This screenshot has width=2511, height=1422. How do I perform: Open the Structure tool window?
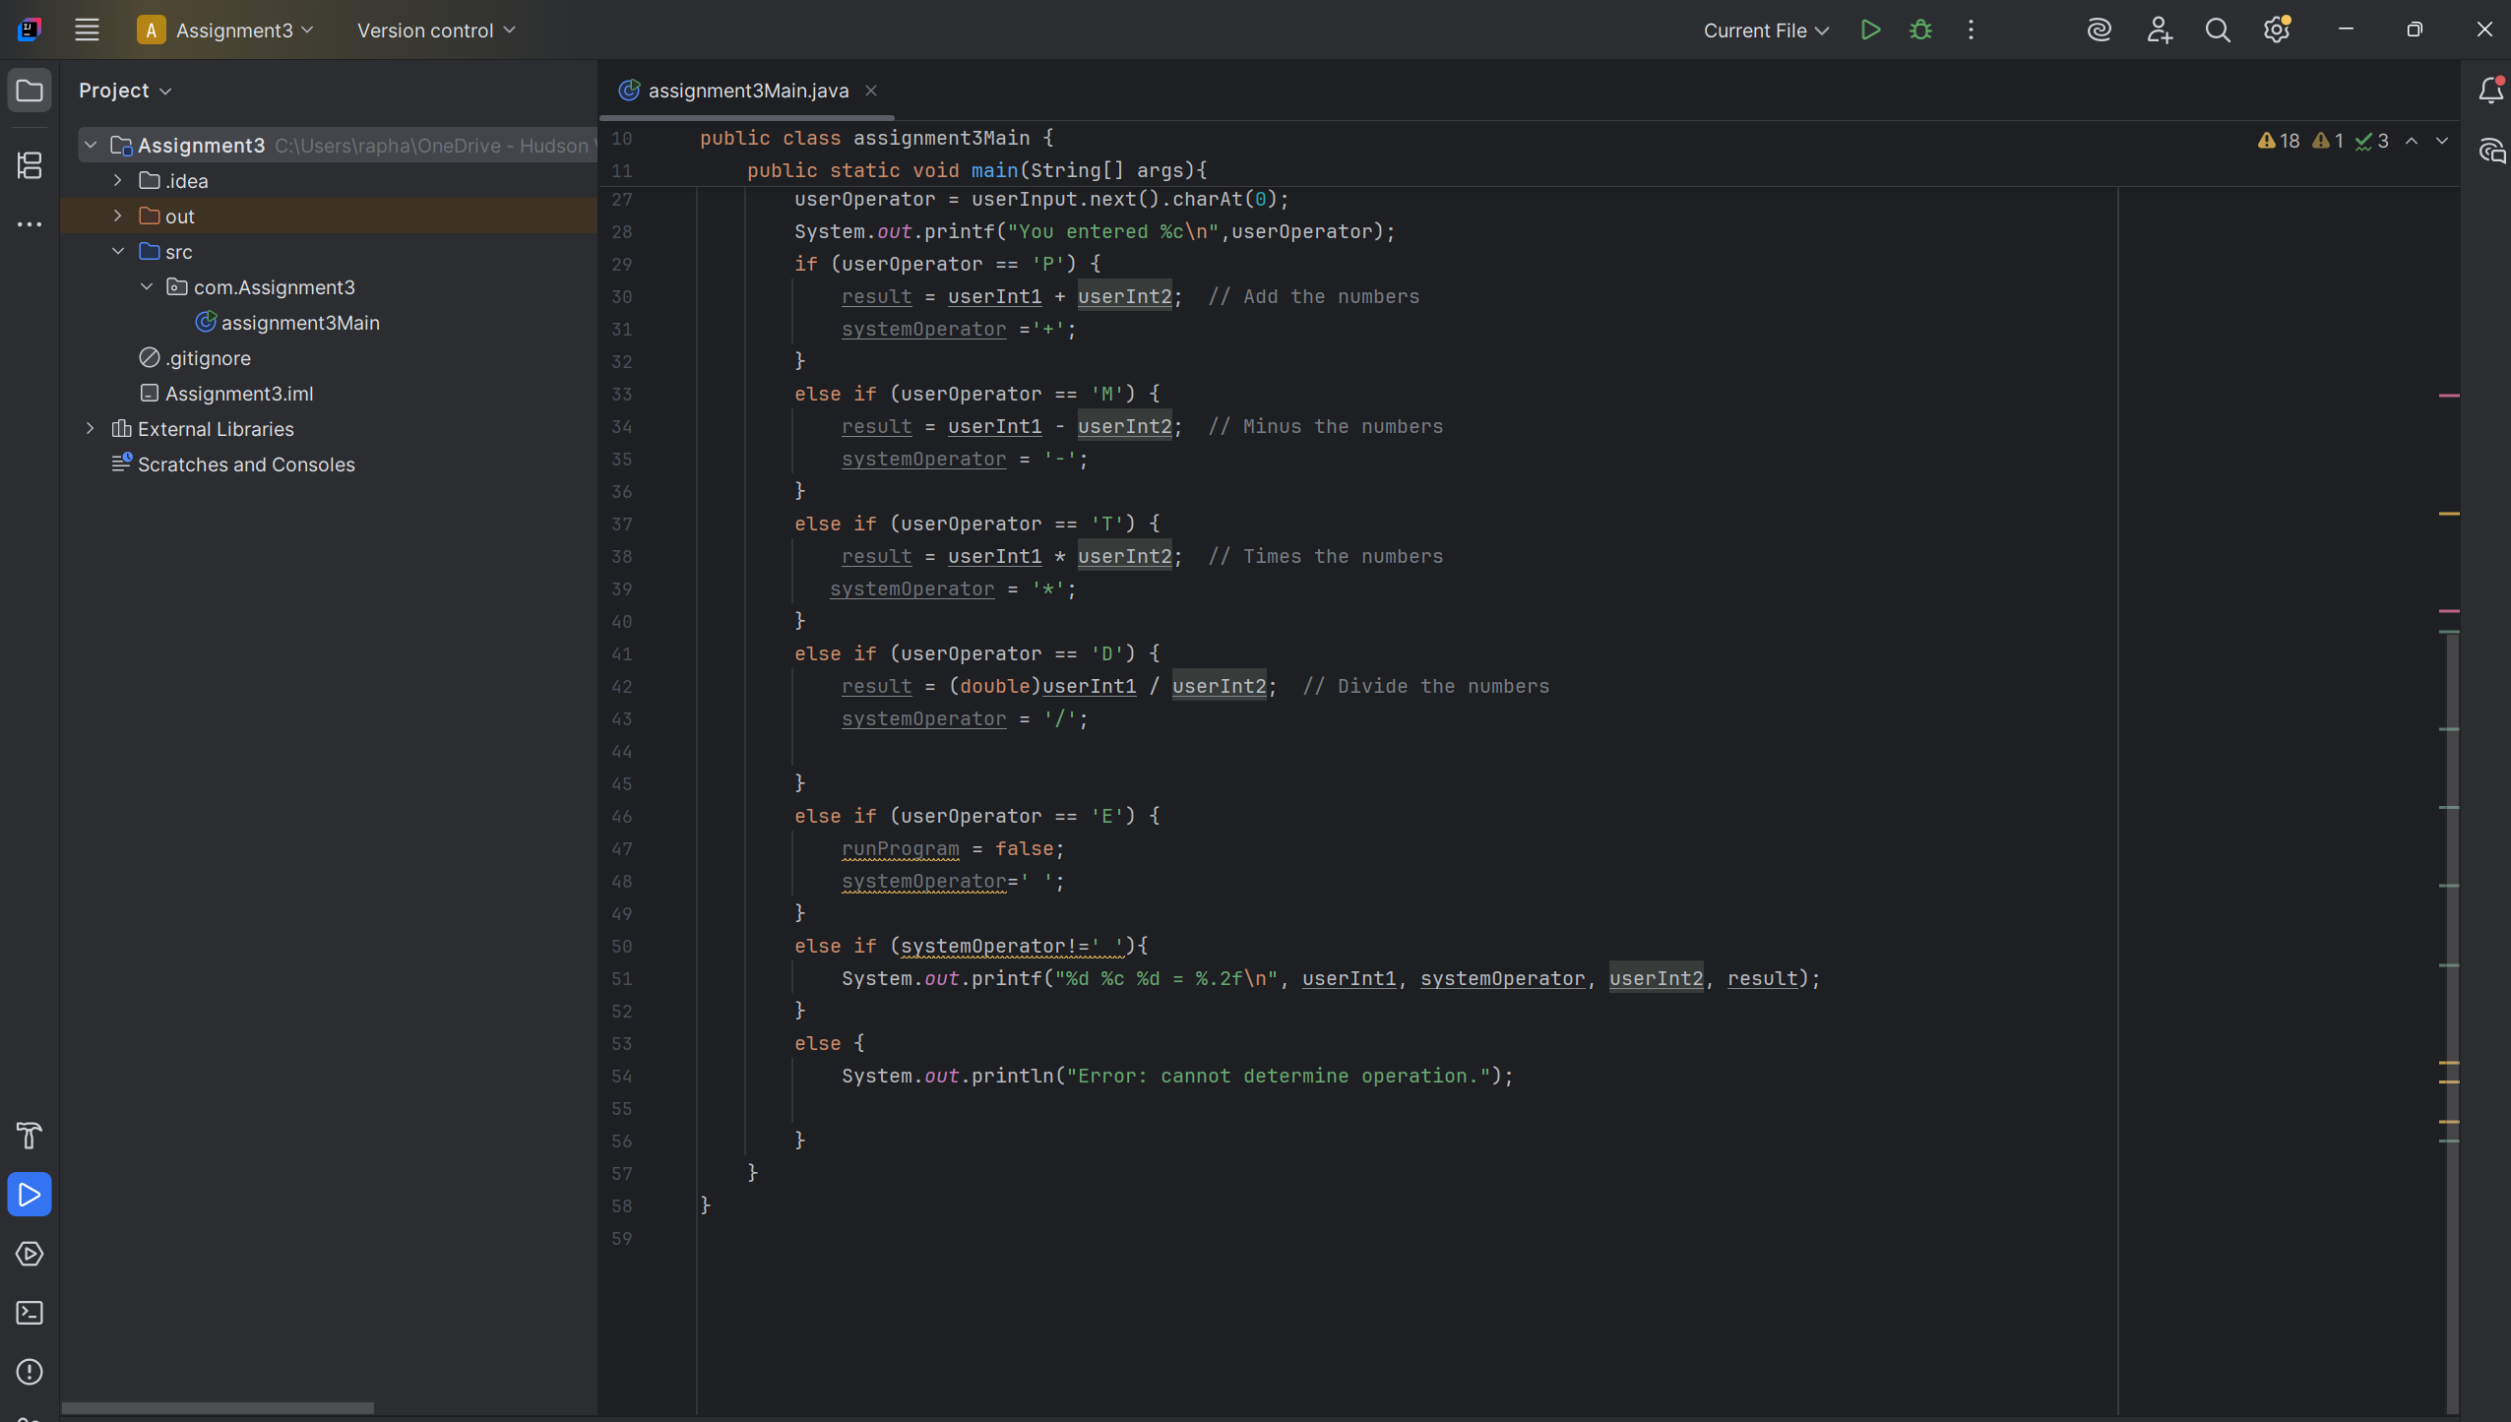30,165
